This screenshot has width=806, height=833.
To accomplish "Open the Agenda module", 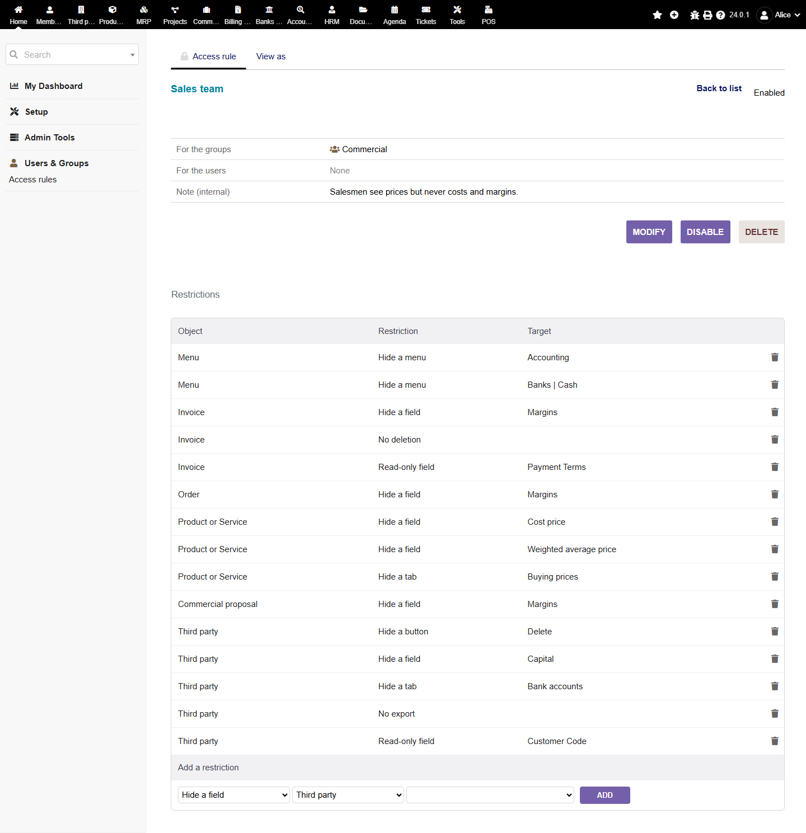I will pos(395,15).
